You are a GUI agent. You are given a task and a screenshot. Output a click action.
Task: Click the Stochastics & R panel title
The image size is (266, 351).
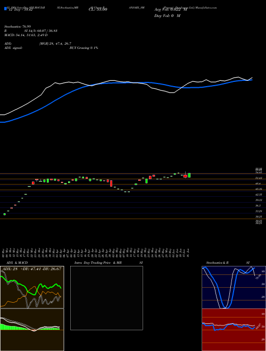218,263
